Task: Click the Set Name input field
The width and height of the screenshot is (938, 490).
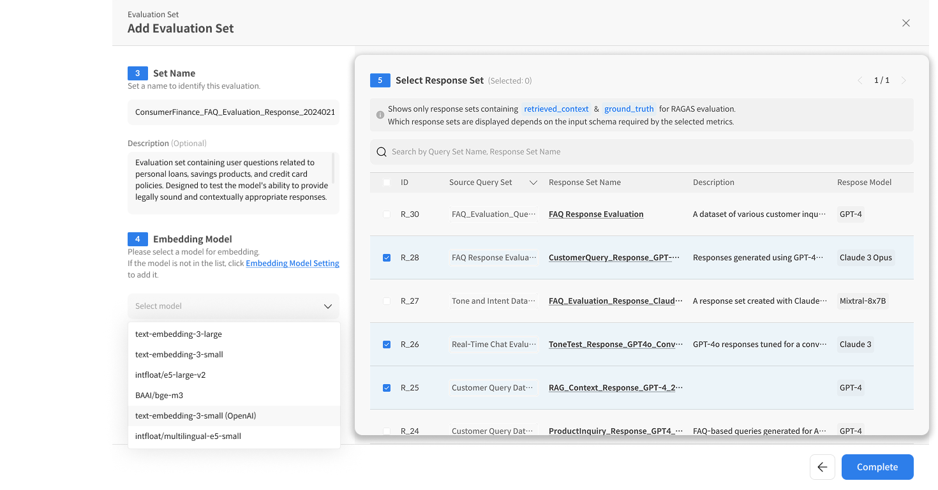Action: tap(234, 112)
